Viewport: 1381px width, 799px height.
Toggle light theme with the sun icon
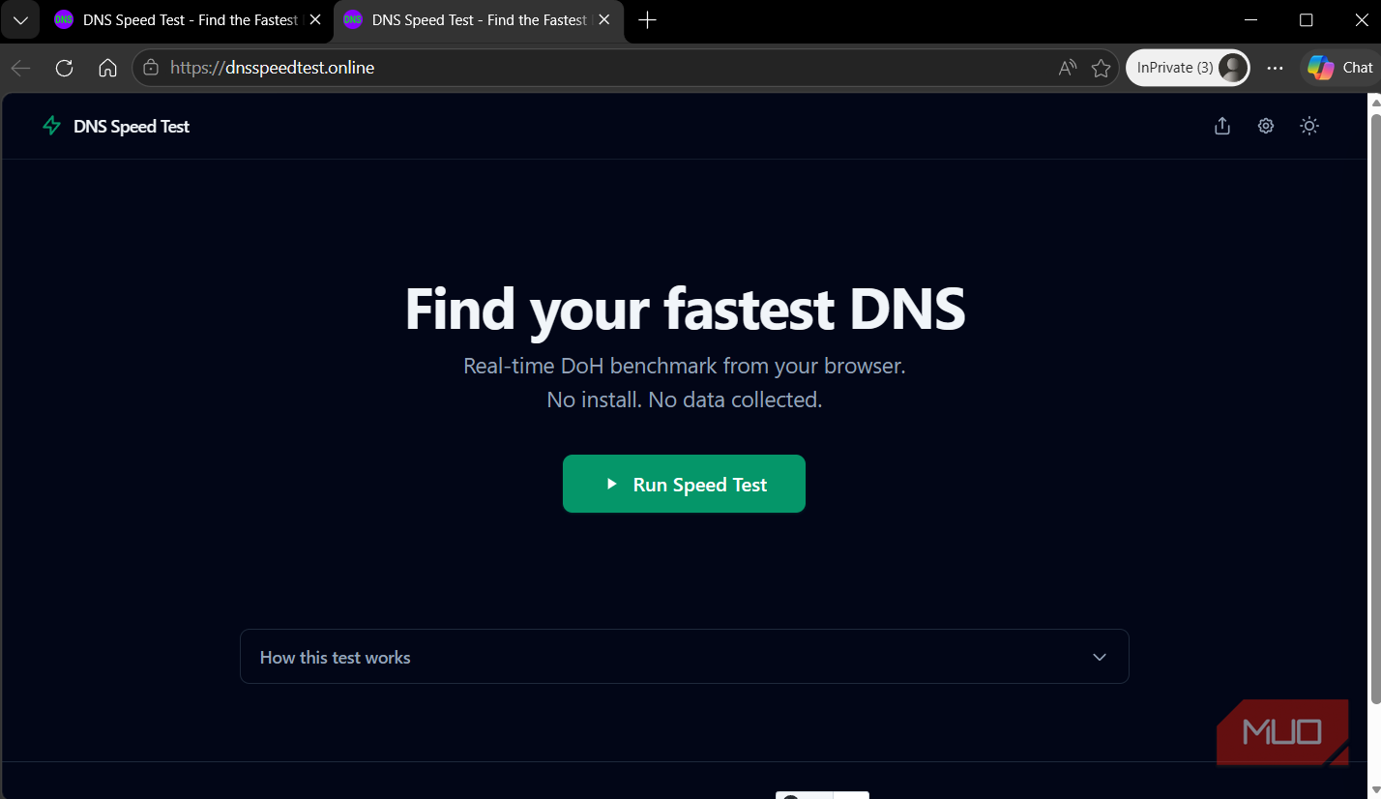click(x=1309, y=126)
